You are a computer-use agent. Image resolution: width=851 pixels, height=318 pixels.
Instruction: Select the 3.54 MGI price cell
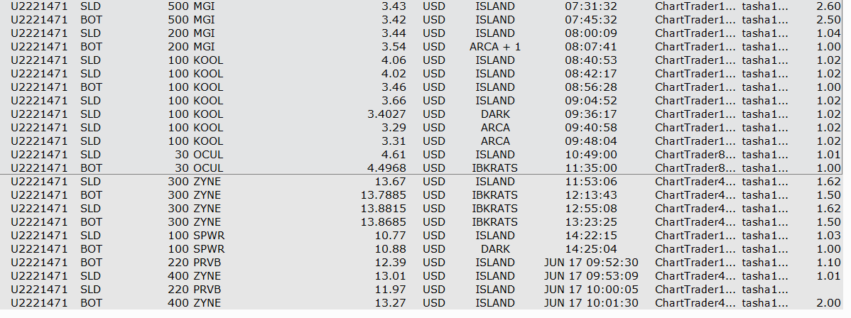(394, 47)
